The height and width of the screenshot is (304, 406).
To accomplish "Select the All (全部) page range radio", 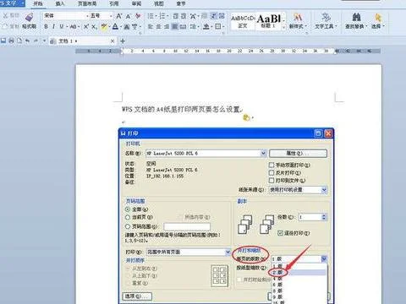I will coord(128,209).
